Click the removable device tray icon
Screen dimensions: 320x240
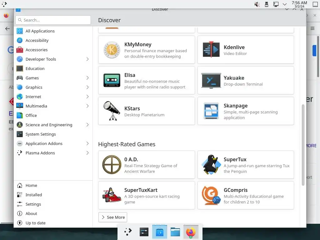266,4
